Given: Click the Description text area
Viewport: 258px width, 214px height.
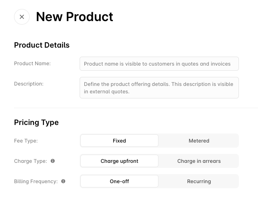Looking at the screenshot, I should pos(159,88).
